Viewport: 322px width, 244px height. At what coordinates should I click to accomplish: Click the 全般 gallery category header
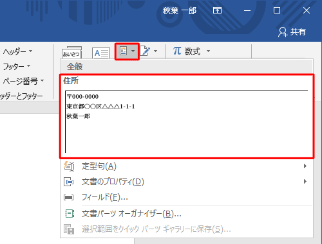coord(187,67)
